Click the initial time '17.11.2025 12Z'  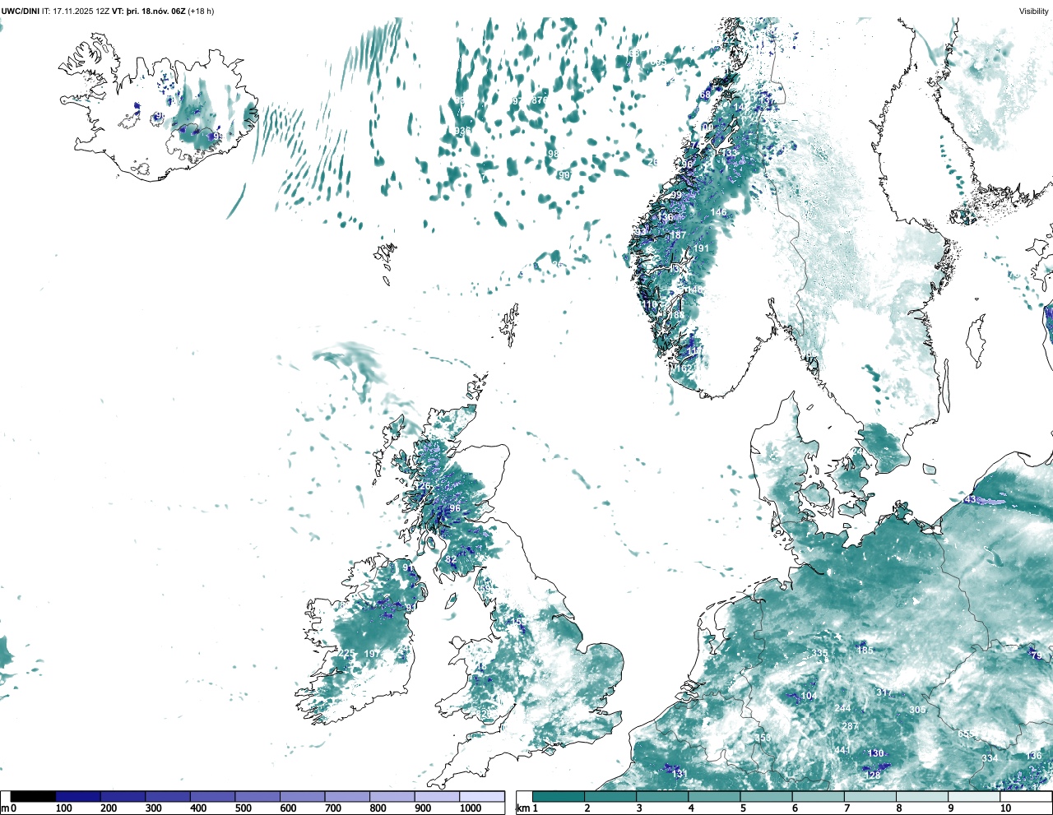(x=81, y=12)
